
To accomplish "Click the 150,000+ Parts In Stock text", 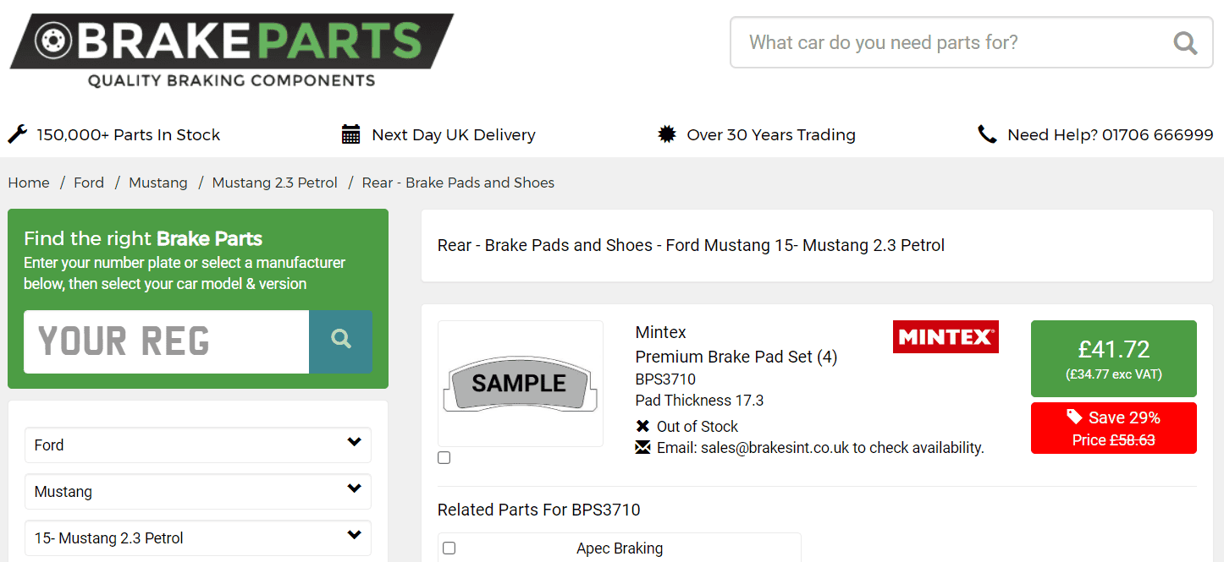I will click(128, 134).
